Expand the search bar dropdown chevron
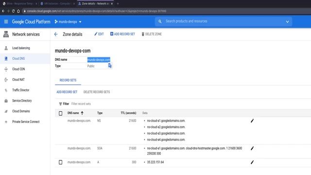311x175 pixels. pyautogui.click(x=287, y=21)
